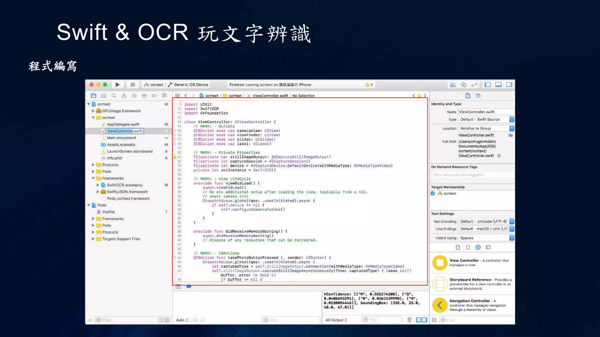This screenshot has width=600, height=337.
Task: Run the ocrtext project
Action: click(x=117, y=85)
